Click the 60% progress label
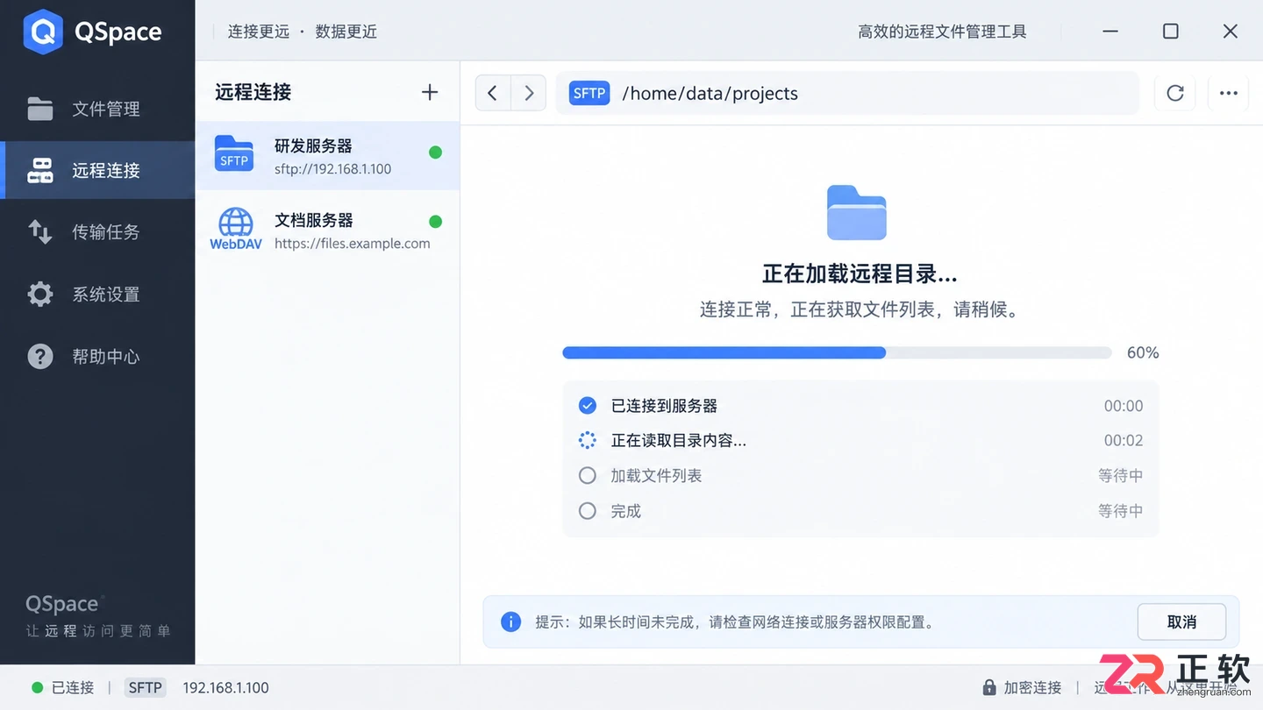The height and width of the screenshot is (710, 1263). click(x=1143, y=352)
